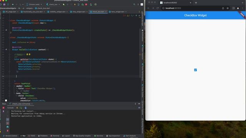Screen dimensions: 246x138
Task: Uncheck the blue checkbox in Flutter app
Action: tap(195, 70)
